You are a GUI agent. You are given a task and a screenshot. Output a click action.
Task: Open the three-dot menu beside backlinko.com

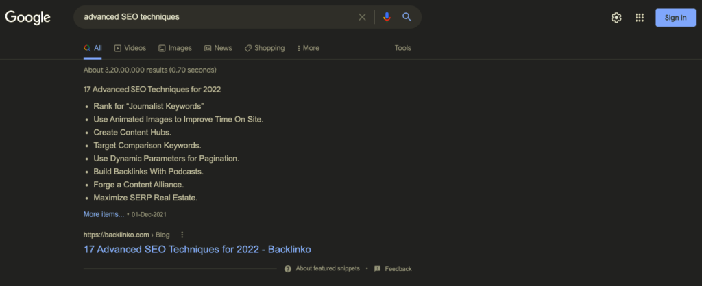[182, 235]
